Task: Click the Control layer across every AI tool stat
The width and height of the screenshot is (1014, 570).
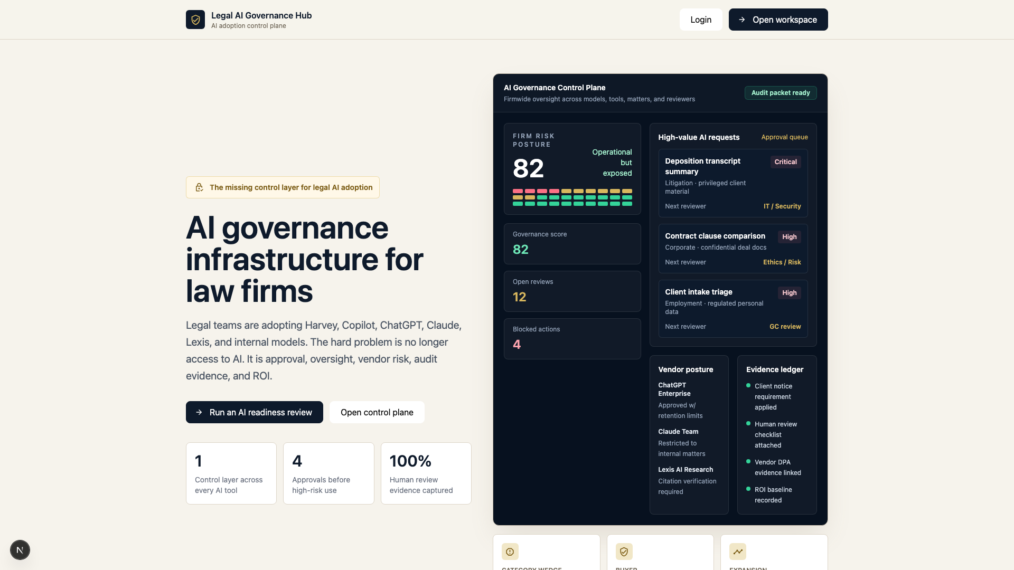Action: pos(231,473)
